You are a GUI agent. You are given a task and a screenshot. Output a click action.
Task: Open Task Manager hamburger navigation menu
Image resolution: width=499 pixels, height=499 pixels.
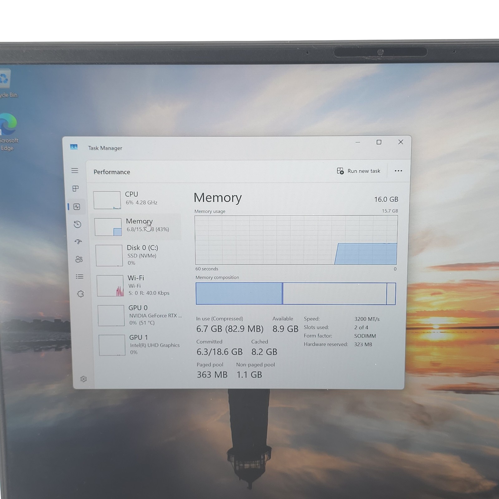[75, 171]
